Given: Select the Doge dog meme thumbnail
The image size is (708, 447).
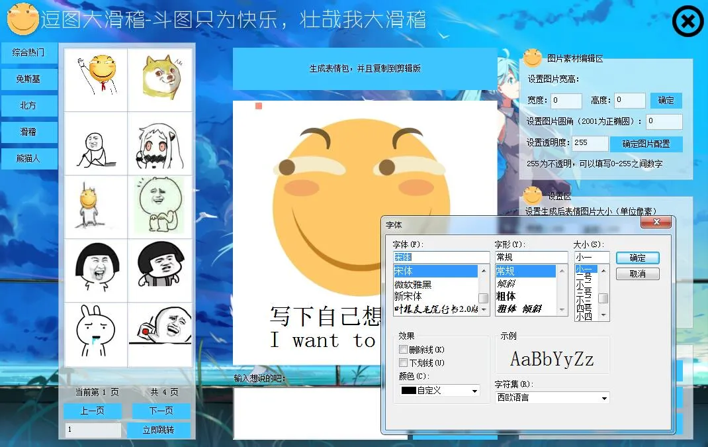Looking at the screenshot, I should (160, 79).
